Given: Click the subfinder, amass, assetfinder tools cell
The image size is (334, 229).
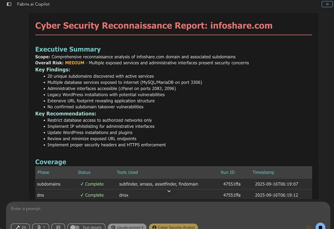Looking at the screenshot, I should pyautogui.click(x=159, y=184).
